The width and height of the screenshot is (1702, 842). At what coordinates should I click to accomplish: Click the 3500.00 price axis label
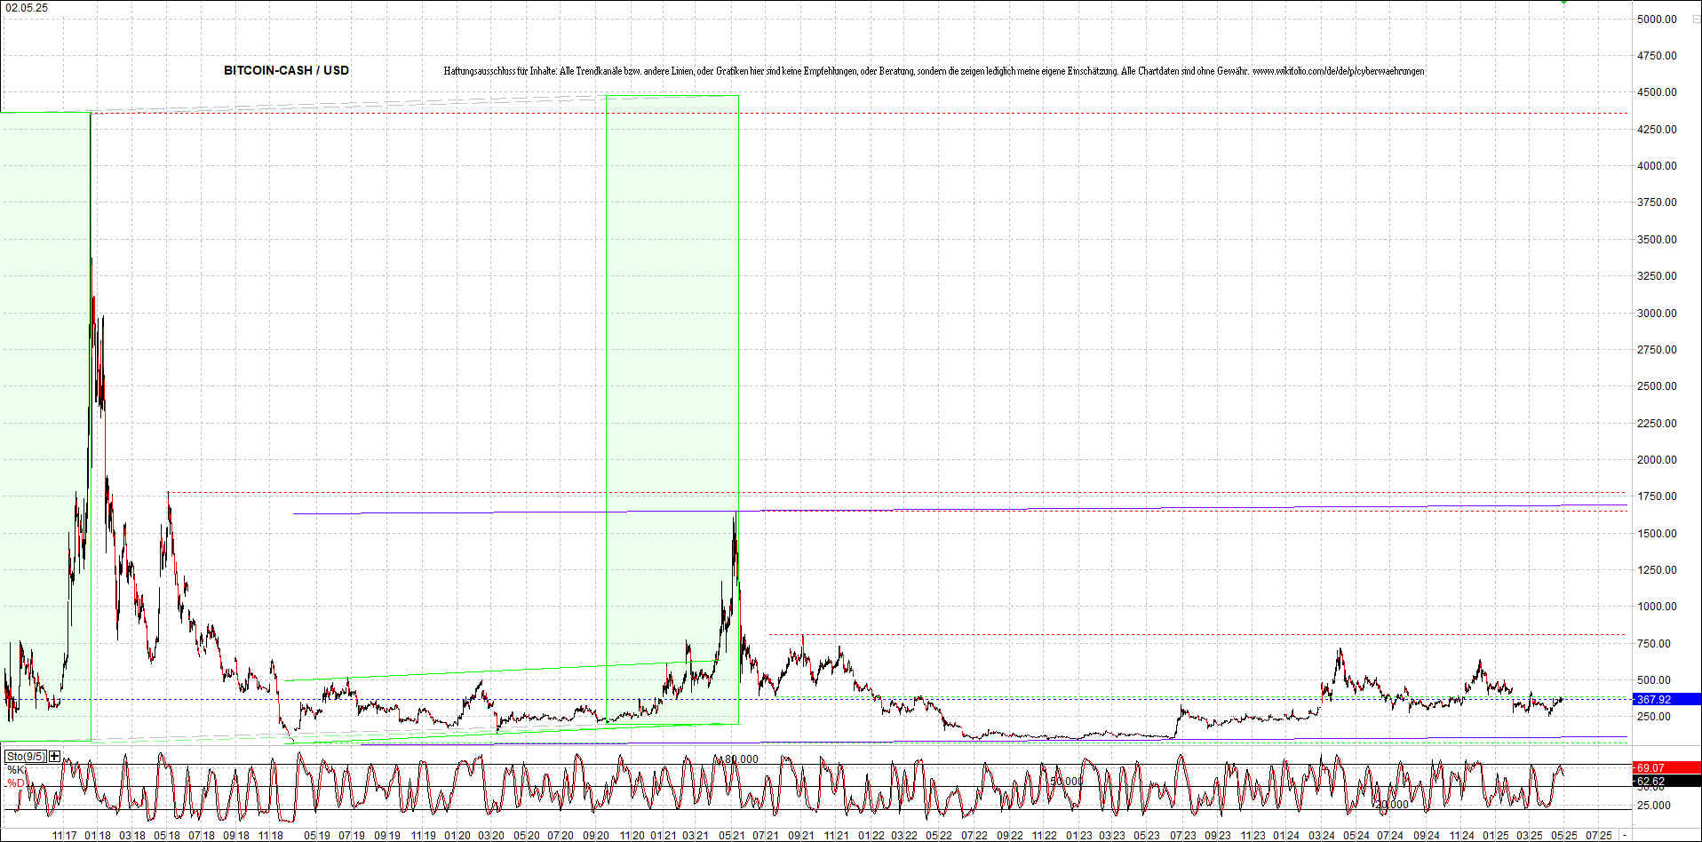(x=1657, y=239)
